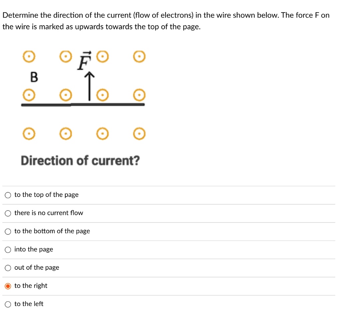Select the 'out of the page' radio button
Screen dimensions: 341x319
(x=8, y=268)
